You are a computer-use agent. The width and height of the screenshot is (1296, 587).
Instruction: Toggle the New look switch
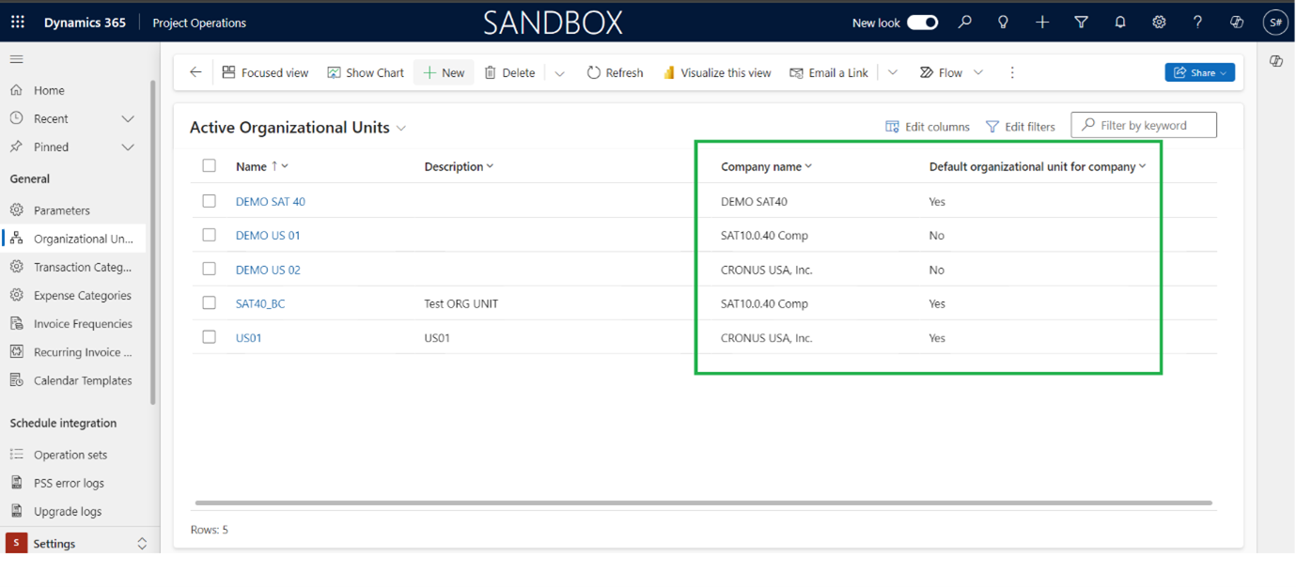[922, 23]
